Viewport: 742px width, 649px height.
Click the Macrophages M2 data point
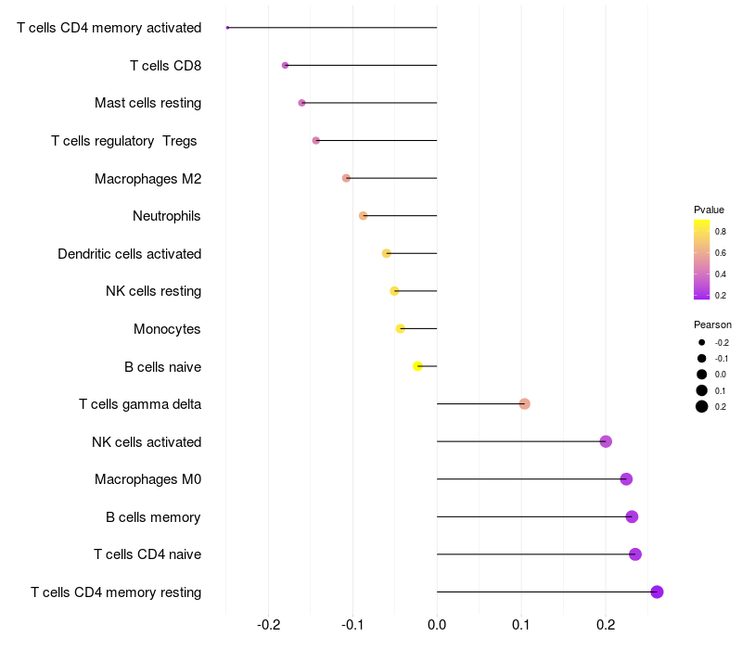[x=346, y=178]
